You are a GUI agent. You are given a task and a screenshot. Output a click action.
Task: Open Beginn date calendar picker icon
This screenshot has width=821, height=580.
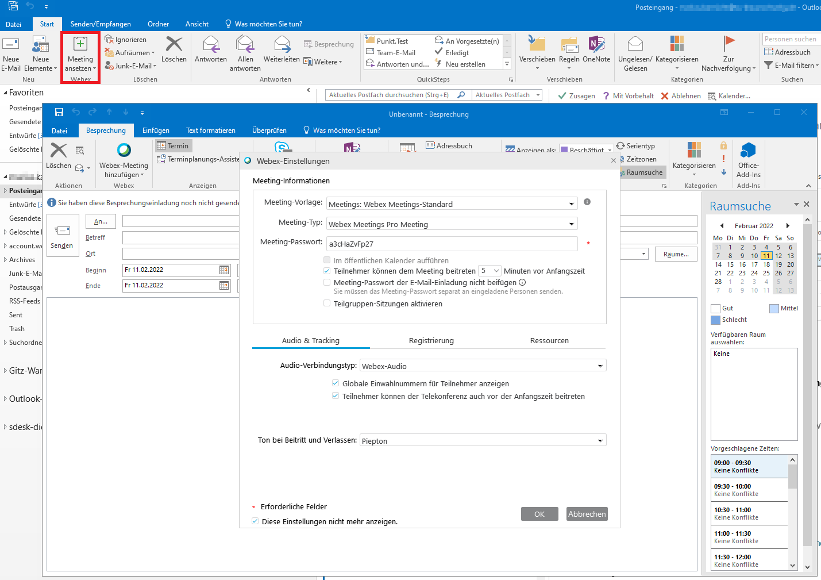224,270
